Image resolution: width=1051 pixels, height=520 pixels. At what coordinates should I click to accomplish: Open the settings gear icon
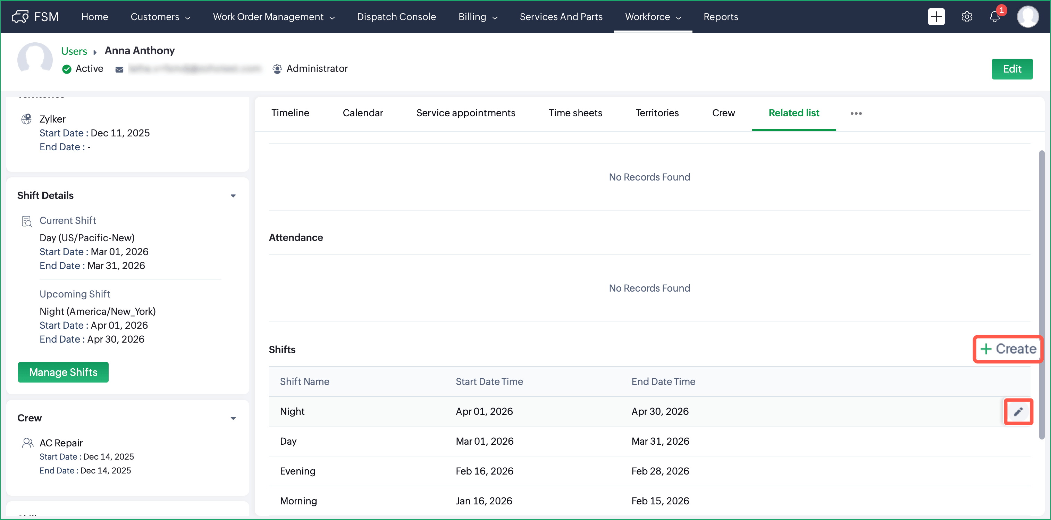pyautogui.click(x=967, y=17)
